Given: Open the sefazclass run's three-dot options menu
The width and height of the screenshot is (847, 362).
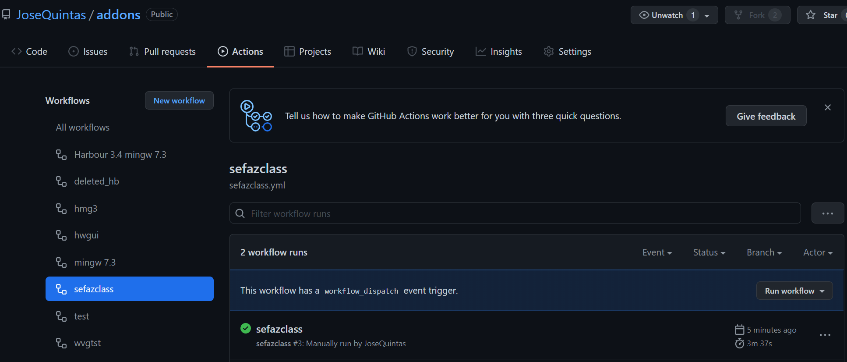Looking at the screenshot, I should tap(825, 335).
